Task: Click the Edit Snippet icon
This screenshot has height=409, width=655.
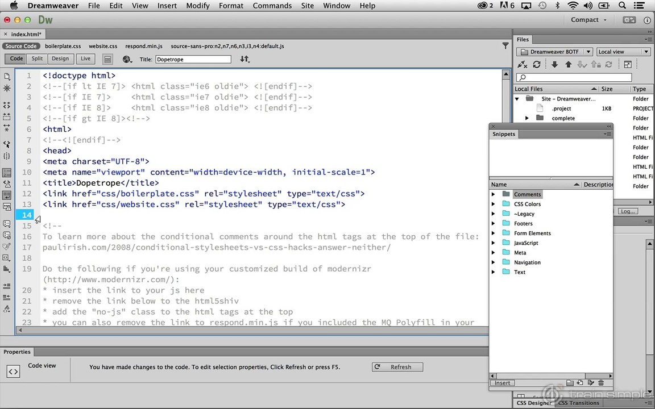Action: (x=591, y=383)
